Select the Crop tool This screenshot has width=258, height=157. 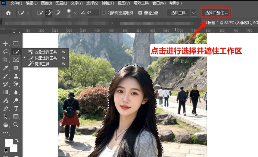[6, 60]
